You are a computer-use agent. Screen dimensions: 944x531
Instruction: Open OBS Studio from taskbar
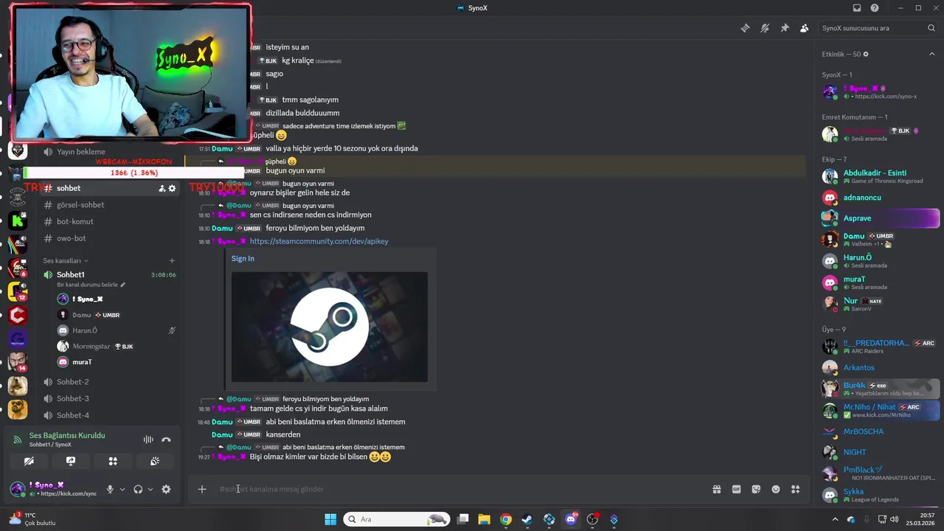pyautogui.click(x=592, y=519)
